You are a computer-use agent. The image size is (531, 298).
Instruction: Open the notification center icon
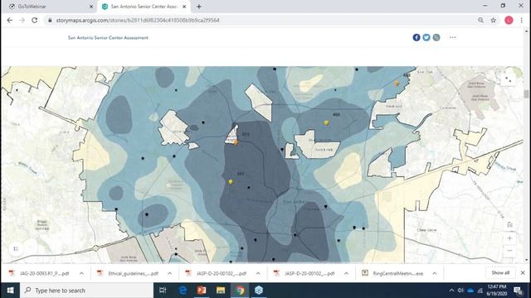(x=518, y=291)
